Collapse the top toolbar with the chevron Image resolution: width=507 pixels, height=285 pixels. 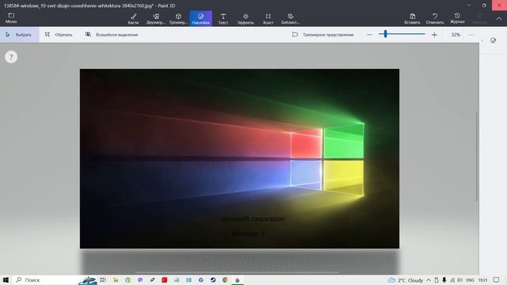point(499,19)
